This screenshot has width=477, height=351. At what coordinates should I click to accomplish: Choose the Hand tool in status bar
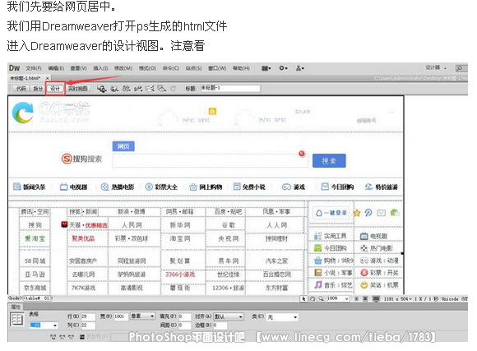tap(313, 298)
